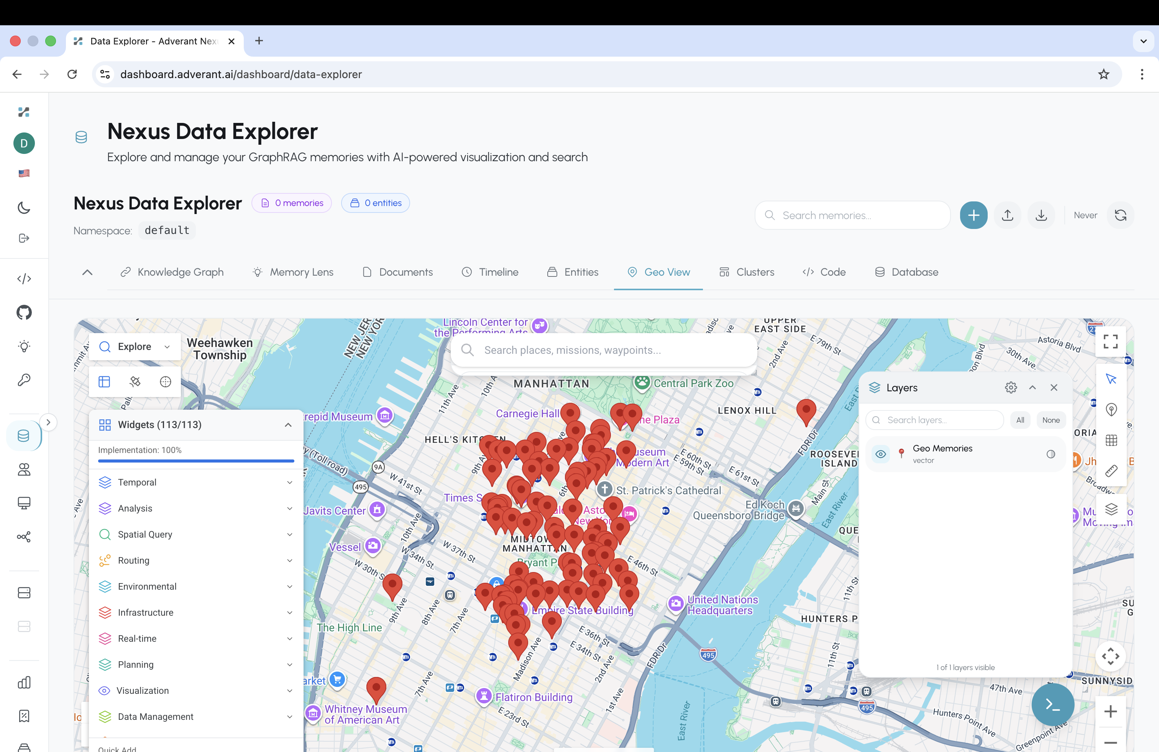Enter fullscreen with the map expand icon
1159x752 pixels.
pyautogui.click(x=1110, y=342)
